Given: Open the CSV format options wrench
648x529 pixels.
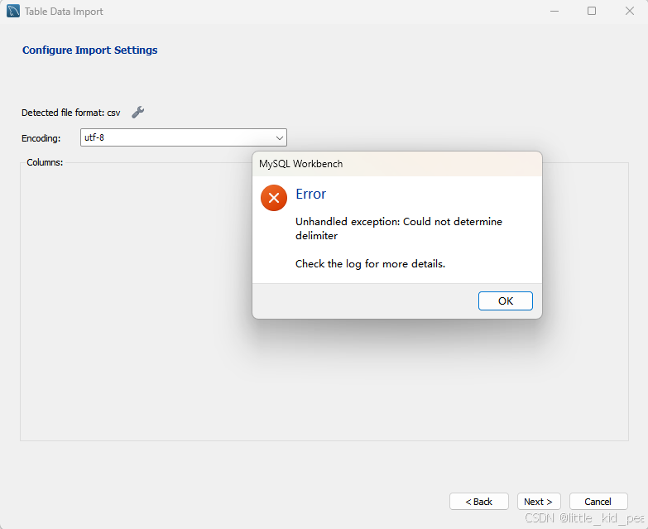Looking at the screenshot, I should 137,112.
